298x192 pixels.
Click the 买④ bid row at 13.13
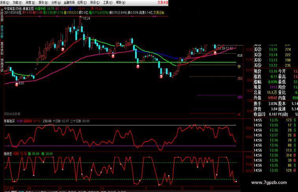pyautogui.click(x=272, y=60)
